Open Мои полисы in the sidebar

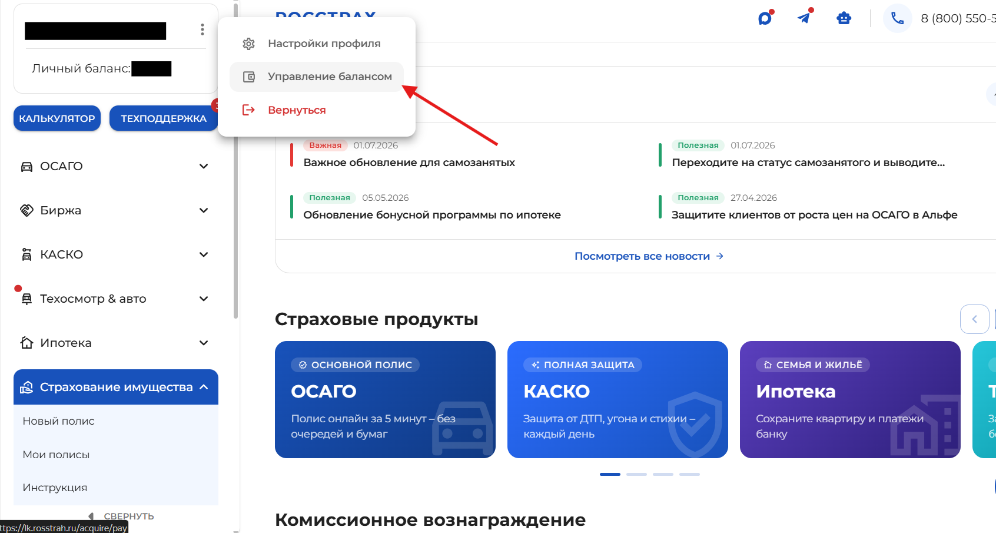click(x=56, y=455)
